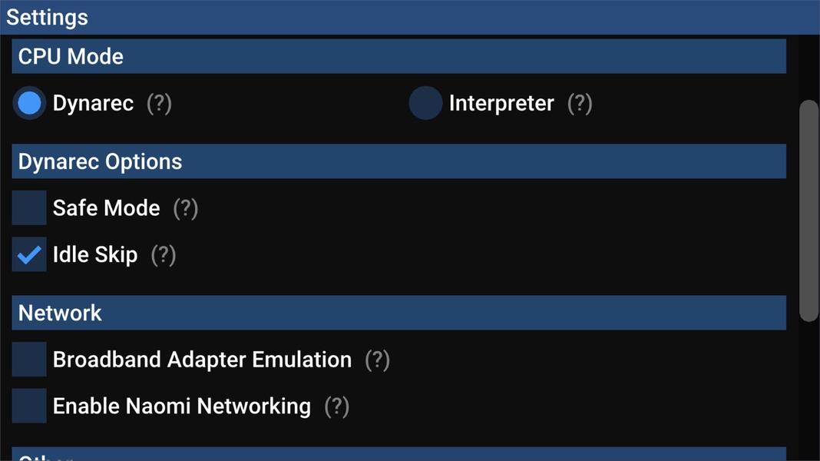Click the Settings title bar
820x461 pixels.
point(410,17)
